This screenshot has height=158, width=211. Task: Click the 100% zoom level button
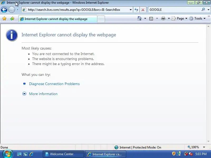click(x=193, y=147)
